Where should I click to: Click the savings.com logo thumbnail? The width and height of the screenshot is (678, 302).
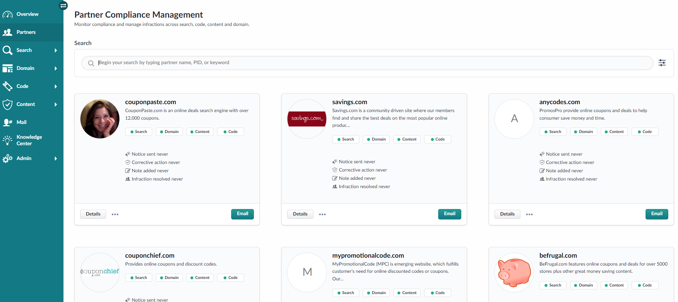(307, 119)
